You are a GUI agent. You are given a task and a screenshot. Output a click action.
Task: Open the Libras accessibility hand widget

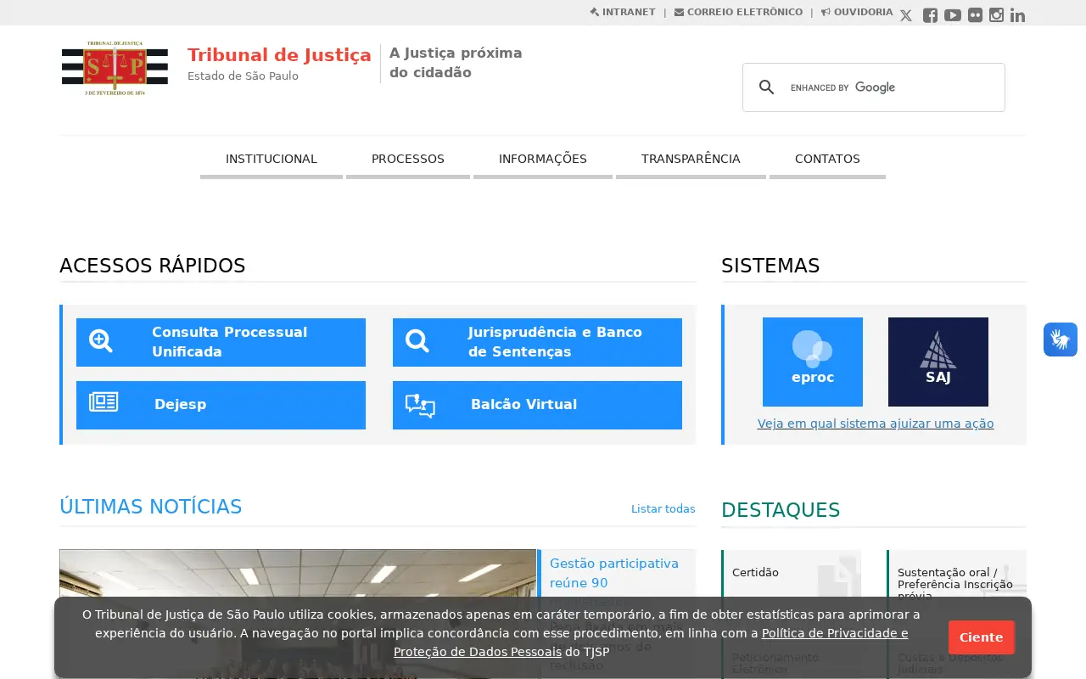1061,339
